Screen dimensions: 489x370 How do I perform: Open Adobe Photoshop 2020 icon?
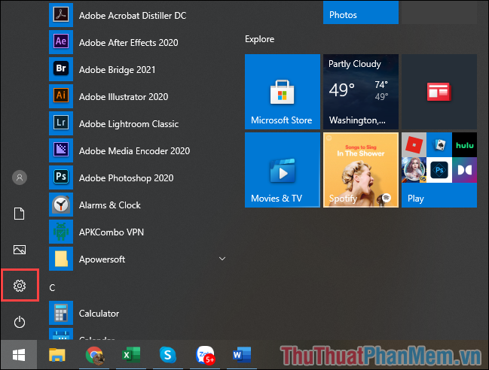click(61, 177)
